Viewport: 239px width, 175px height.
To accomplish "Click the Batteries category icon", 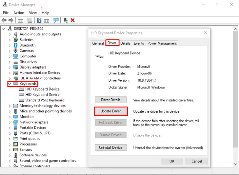I will pos(15,40).
